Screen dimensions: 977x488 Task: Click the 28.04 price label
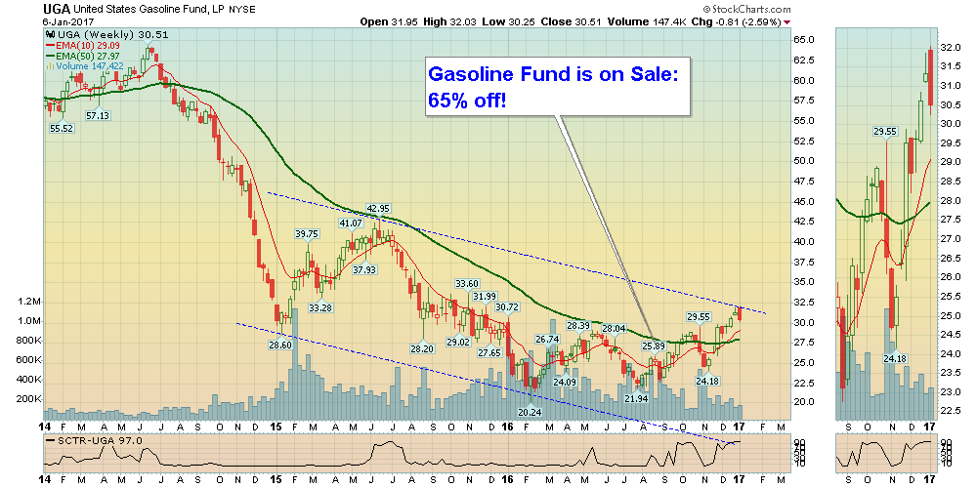tap(614, 329)
